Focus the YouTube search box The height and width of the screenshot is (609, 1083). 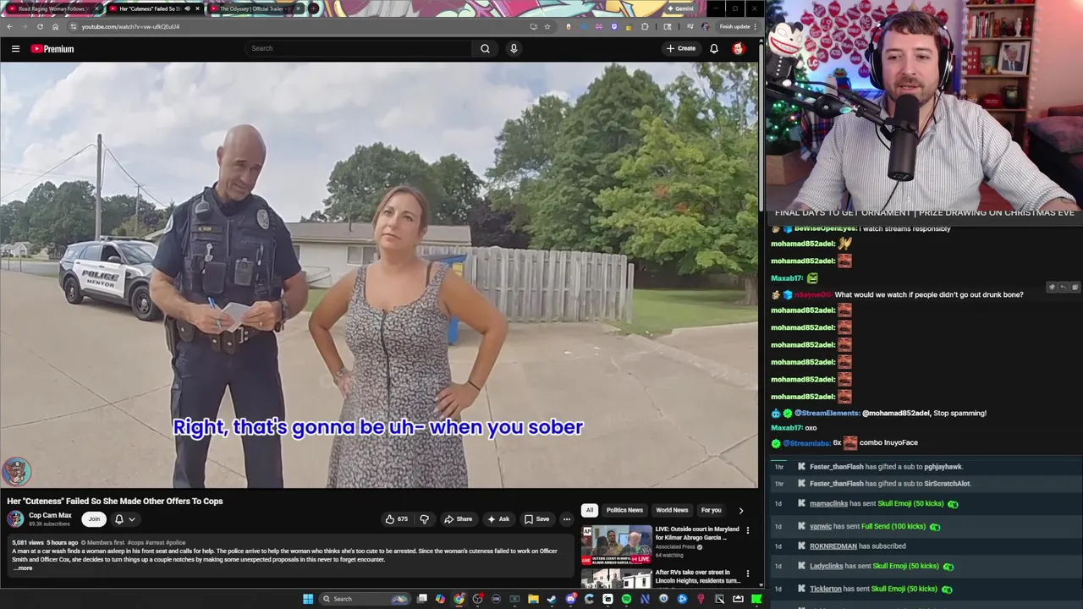point(360,48)
